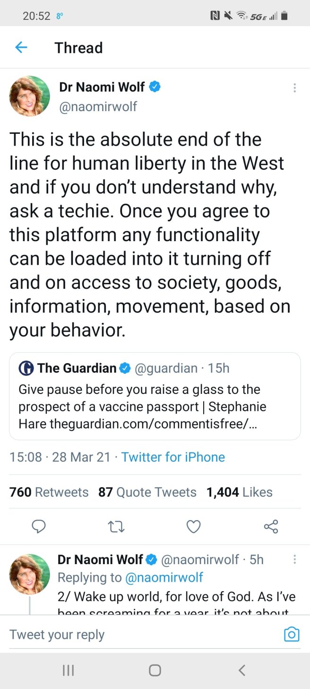Screen dimensions: 310x689
Task: Open the quoted Guardian tweet card
Action: point(155,396)
